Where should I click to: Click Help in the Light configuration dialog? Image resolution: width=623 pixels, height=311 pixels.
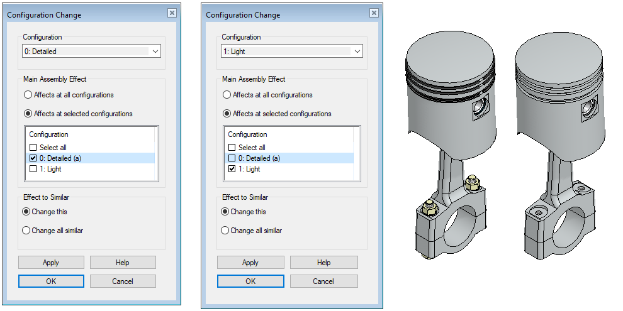[323, 263]
